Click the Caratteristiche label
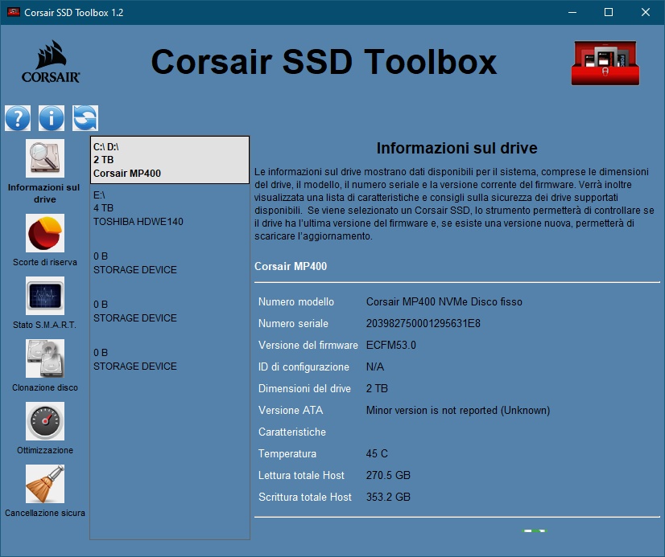 click(292, 432)
